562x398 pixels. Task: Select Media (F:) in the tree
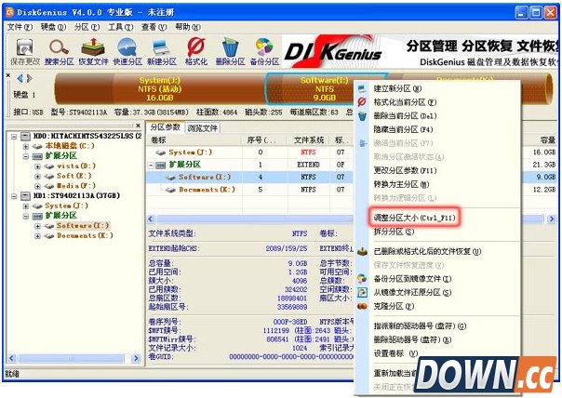click(x=76, y=186)
